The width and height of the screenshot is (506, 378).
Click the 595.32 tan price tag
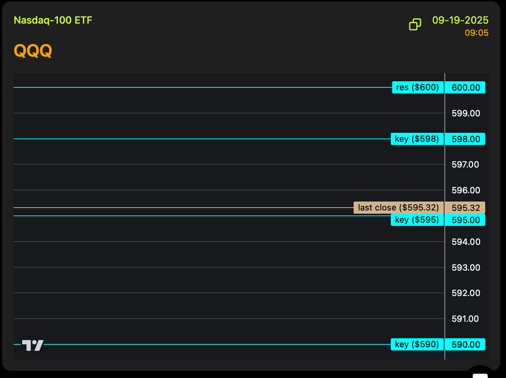coord(466,208)
